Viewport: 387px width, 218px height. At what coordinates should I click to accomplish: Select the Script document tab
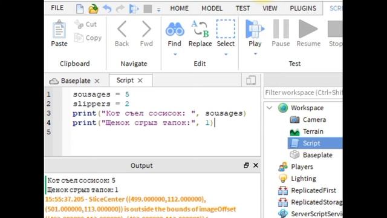point(125,81)
